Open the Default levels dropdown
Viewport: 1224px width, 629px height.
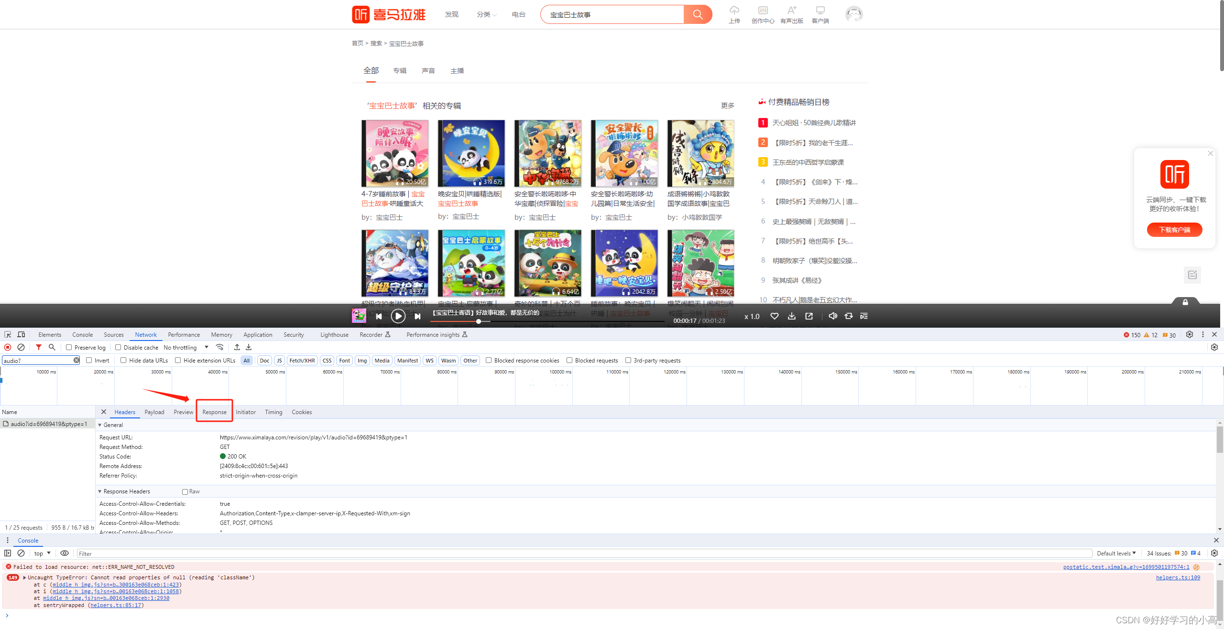click(x=1116, y=553)
